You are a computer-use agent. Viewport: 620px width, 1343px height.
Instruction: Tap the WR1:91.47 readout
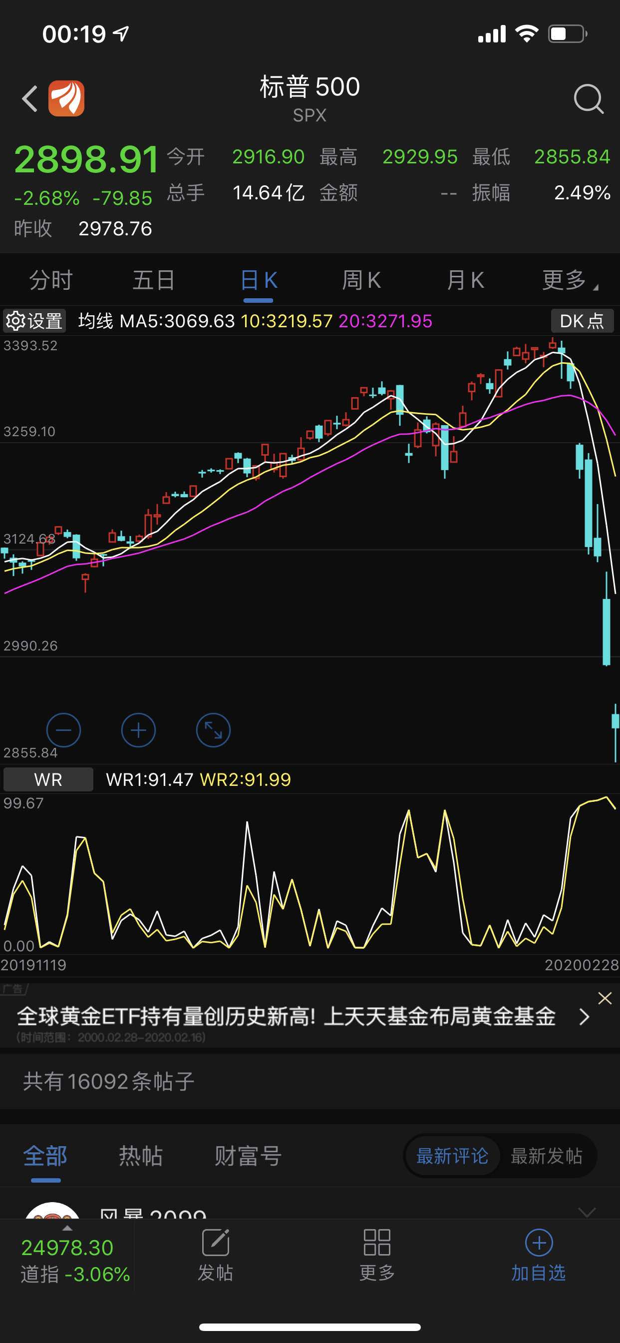tap(150, 779)
